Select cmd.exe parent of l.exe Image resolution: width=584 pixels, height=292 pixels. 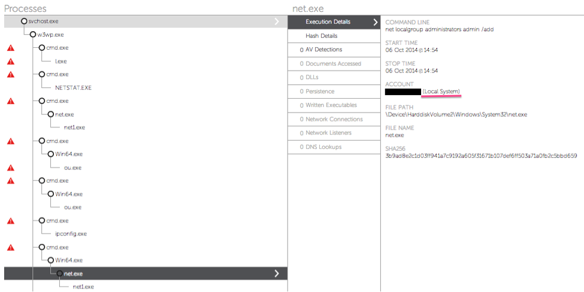coord(58,48)
